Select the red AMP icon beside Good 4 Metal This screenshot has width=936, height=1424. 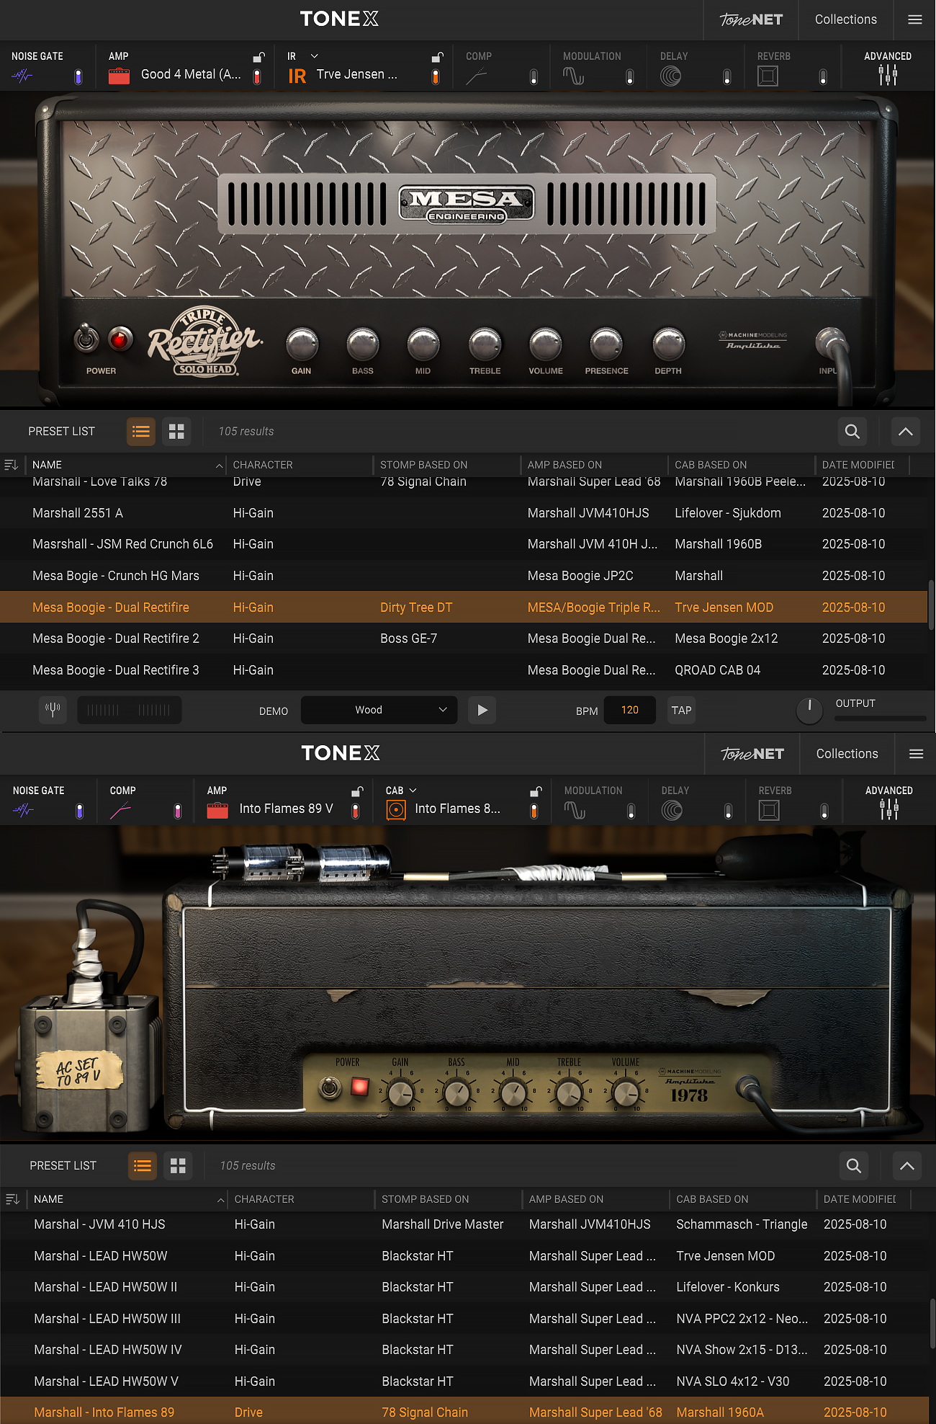click(119, 76)
